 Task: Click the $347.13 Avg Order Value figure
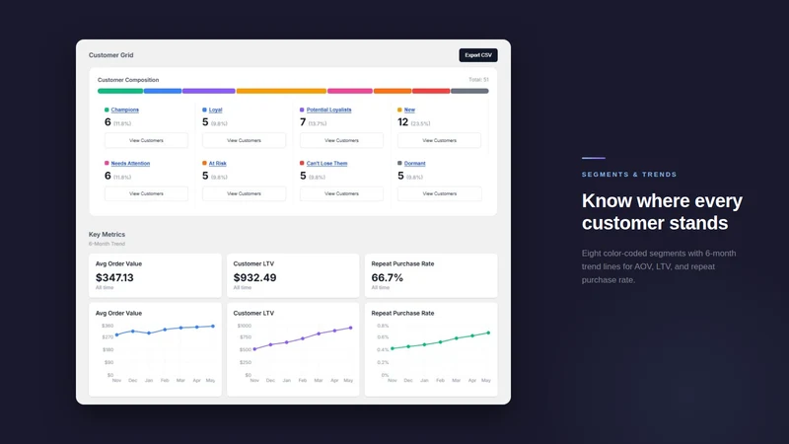pos(114,278)
